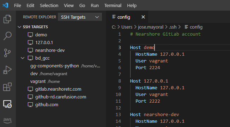This screenshot has width=230, height=127.
Task: Open the Terminal menu
Action: point(113,5)
